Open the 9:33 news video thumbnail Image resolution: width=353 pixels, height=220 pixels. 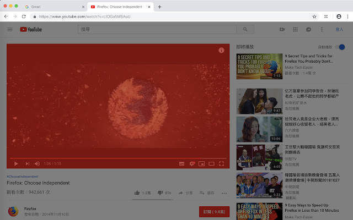point(259,185)
